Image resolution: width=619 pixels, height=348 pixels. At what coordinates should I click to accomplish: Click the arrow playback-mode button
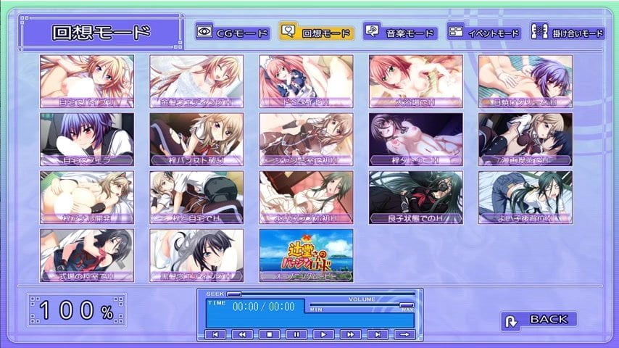click(404, 334)
